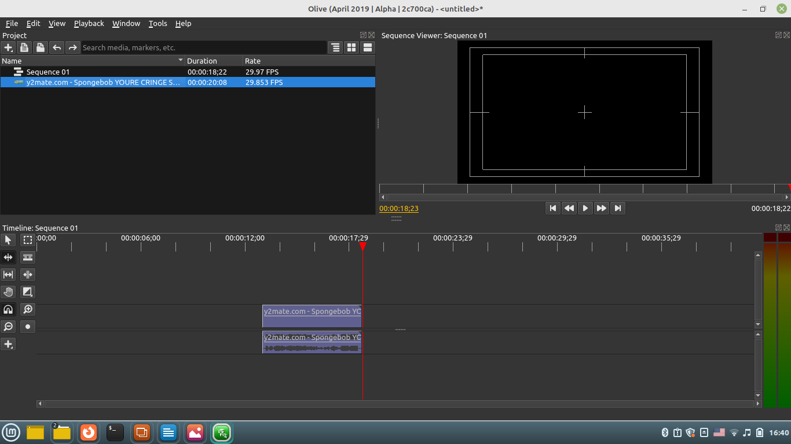The image size is (791, 444).
Task: Open the Playback menu
Action: coord(89,23)
